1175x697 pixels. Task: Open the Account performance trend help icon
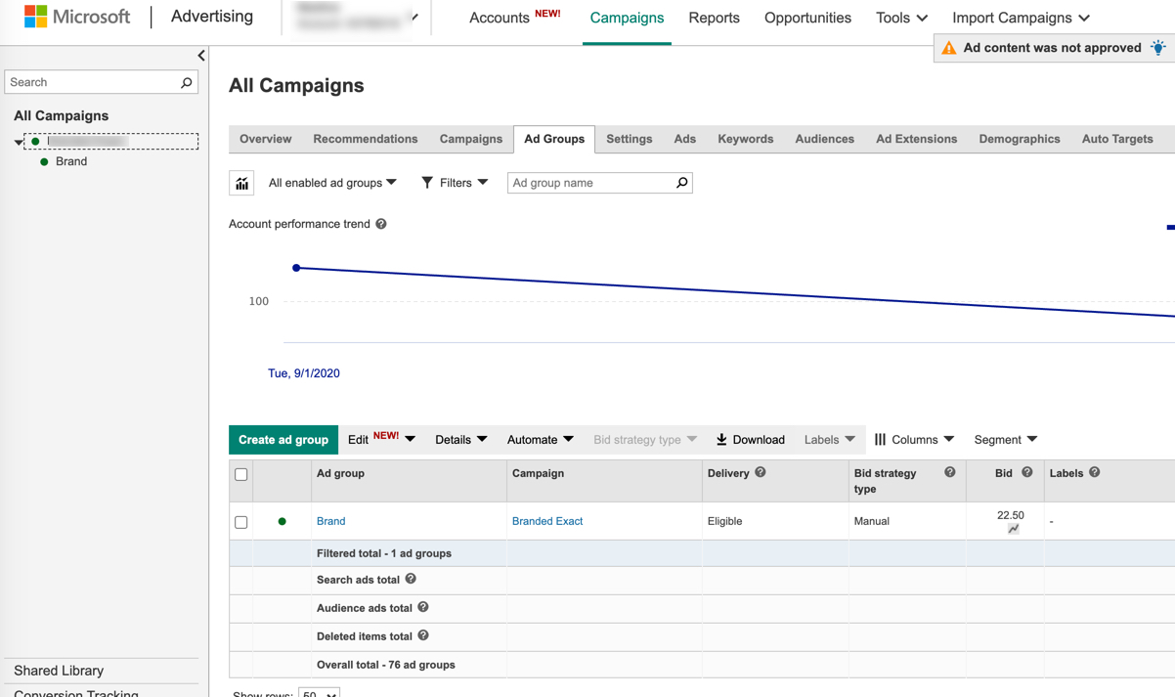381,224
